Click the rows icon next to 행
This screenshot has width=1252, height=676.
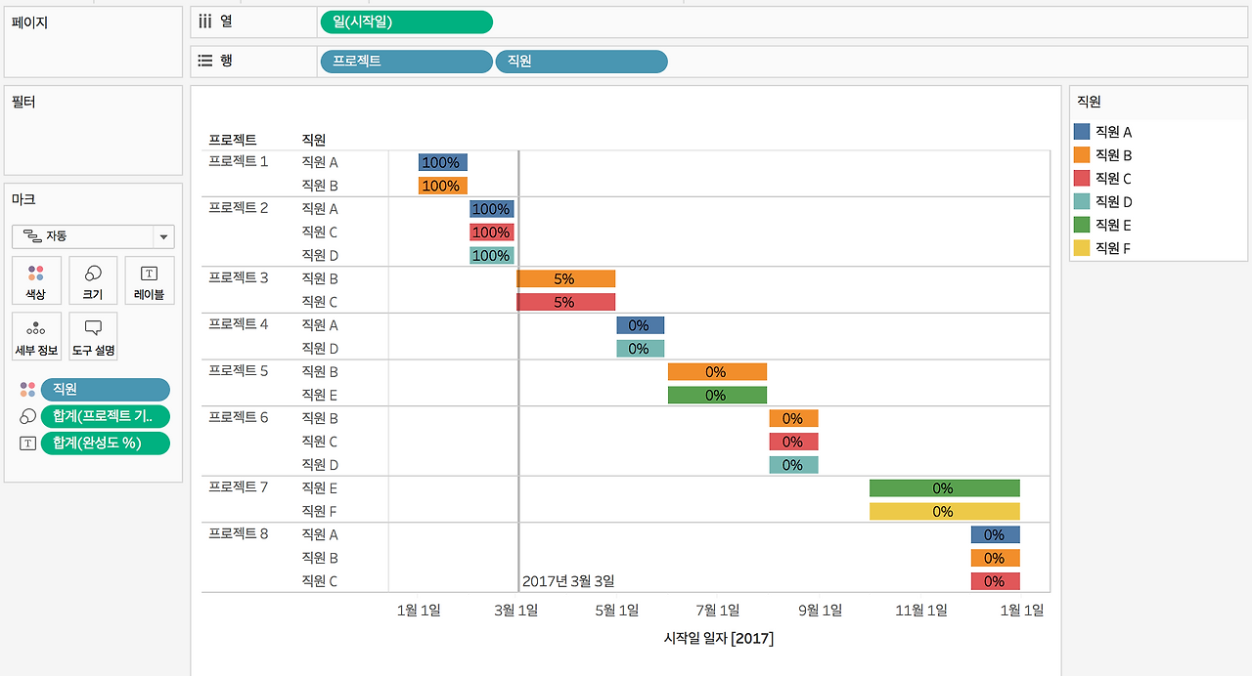tap(205, 61)
